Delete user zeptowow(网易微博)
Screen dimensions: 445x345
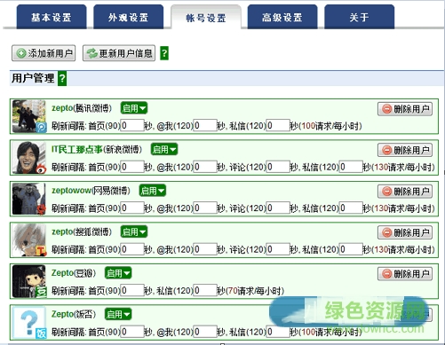(405, 192)
